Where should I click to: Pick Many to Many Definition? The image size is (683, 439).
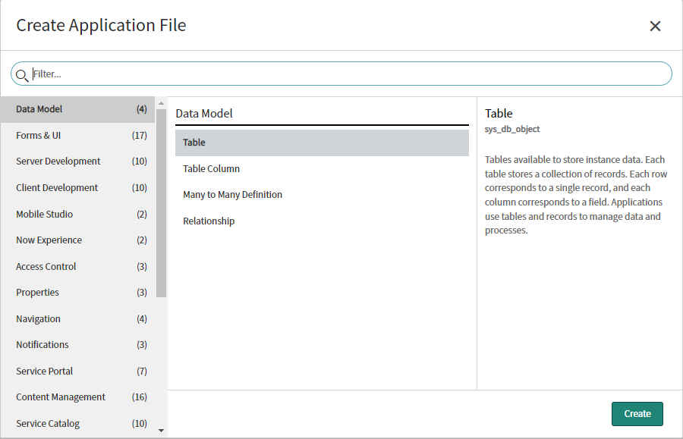tap(322, 195)
